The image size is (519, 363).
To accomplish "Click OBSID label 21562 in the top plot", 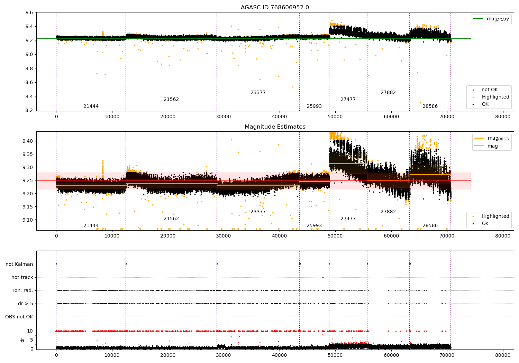I will [171, 99].
